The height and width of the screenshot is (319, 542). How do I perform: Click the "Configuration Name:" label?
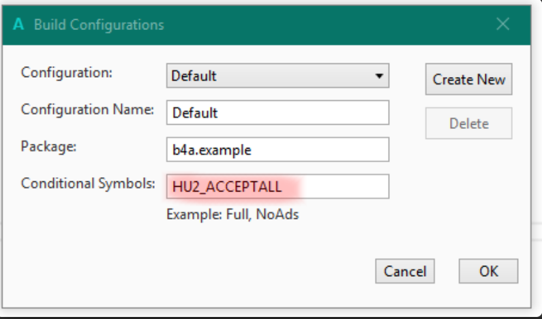point(88,109)
